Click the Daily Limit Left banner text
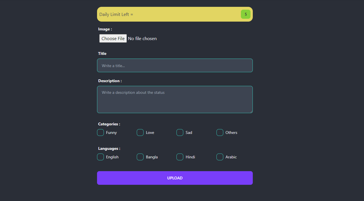 [116, 14]
